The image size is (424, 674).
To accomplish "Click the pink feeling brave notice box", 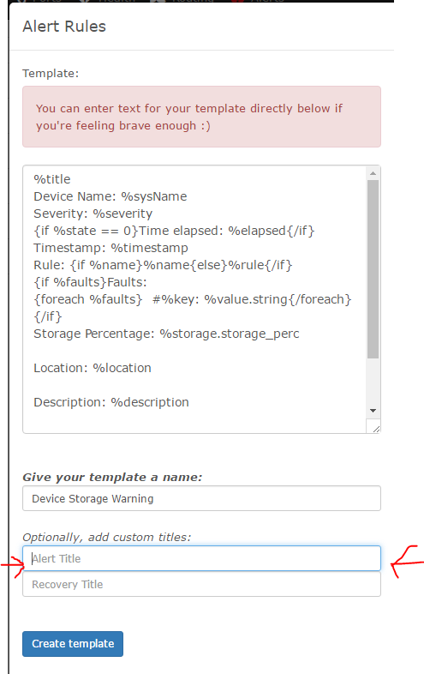I will [x=201, y=117].
